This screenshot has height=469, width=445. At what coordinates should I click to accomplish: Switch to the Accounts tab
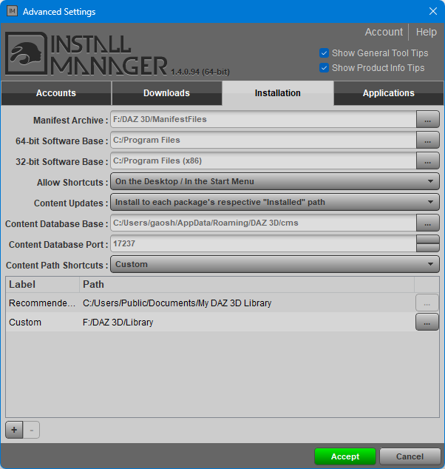(x=56, y=93)
